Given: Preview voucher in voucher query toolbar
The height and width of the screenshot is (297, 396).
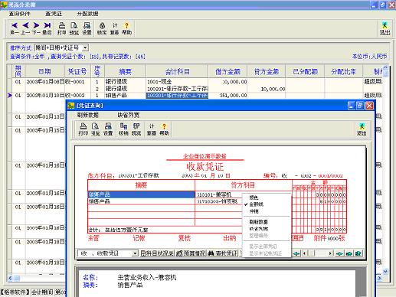Looking at the screenshot, I should [96, 129].
